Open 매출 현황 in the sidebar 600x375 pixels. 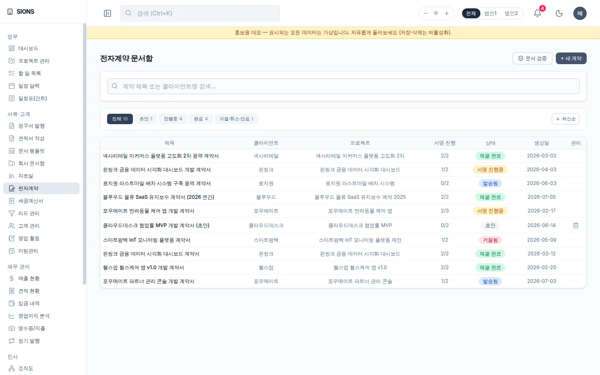41,278
